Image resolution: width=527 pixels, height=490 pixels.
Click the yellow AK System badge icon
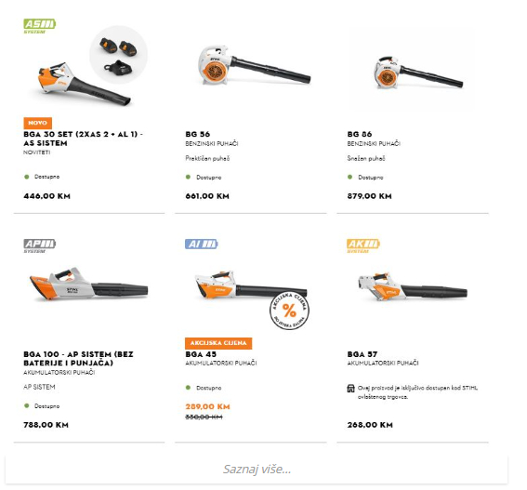tap(363, 245)
